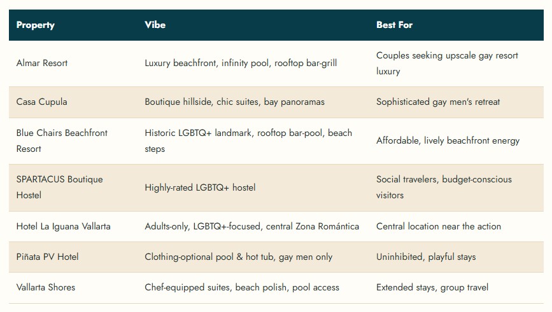
Task: Click Luxury beachfront infinity pool description
Action: coord(241,64)
